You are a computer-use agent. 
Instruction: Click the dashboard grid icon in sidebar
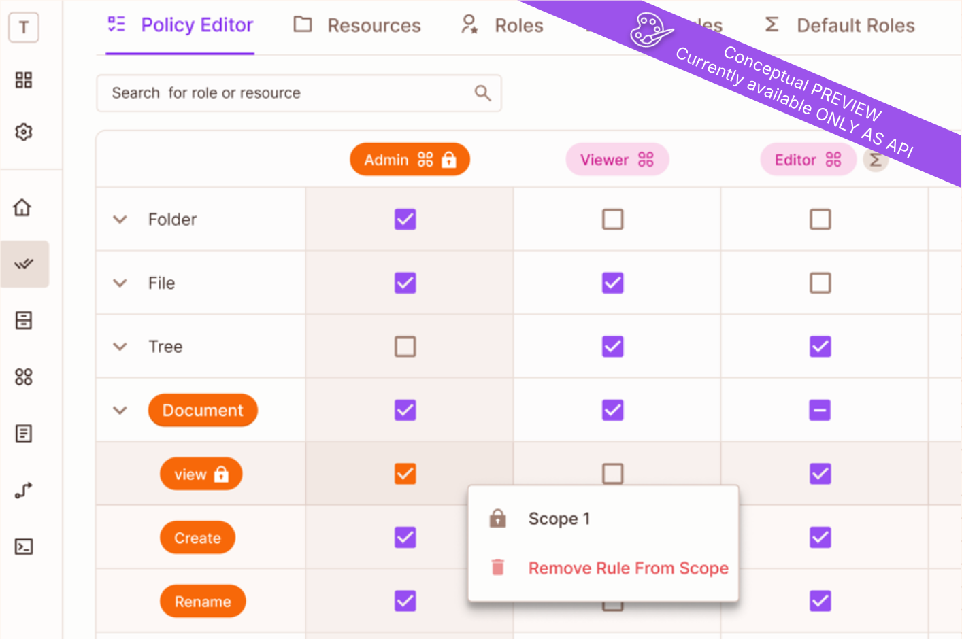tap(24, 80)
